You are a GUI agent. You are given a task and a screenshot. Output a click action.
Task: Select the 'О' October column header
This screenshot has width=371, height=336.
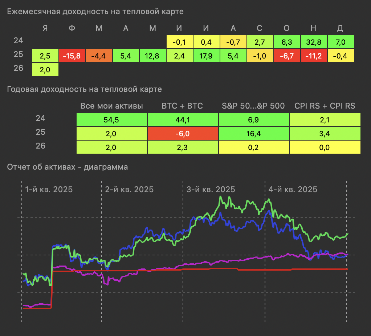[286, 28]
